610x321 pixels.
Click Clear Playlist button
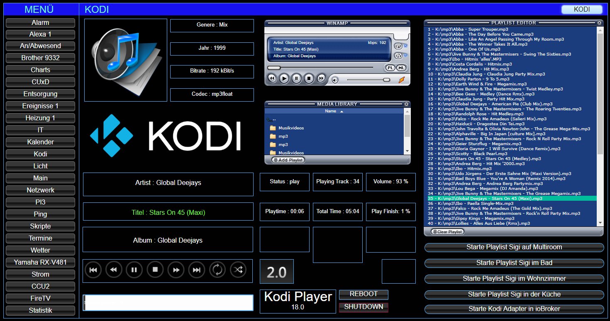point(447,232)
